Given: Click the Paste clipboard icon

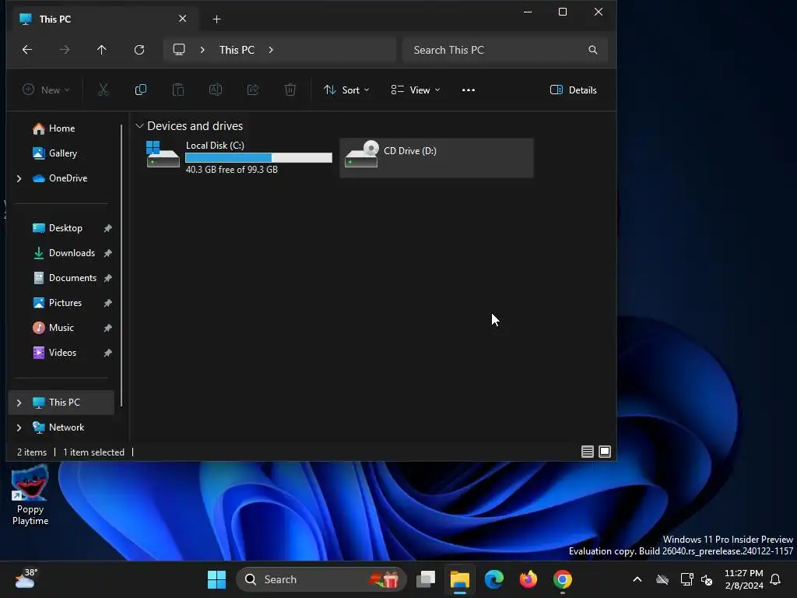Looking at the screenshot, I should click(x=178, y=90).
